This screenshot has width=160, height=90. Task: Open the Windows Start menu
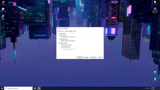coord(2,88)
